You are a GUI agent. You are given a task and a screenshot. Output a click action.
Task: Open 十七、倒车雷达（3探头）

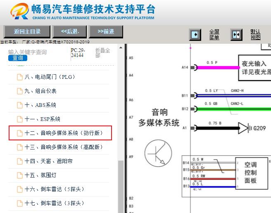pyautogui.click(x=59, y=203)
